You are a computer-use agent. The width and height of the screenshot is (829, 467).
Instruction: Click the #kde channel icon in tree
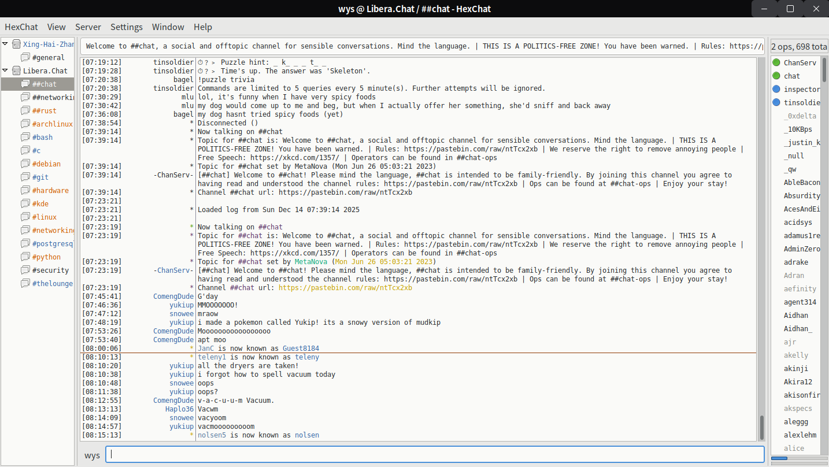coord(25,203)
